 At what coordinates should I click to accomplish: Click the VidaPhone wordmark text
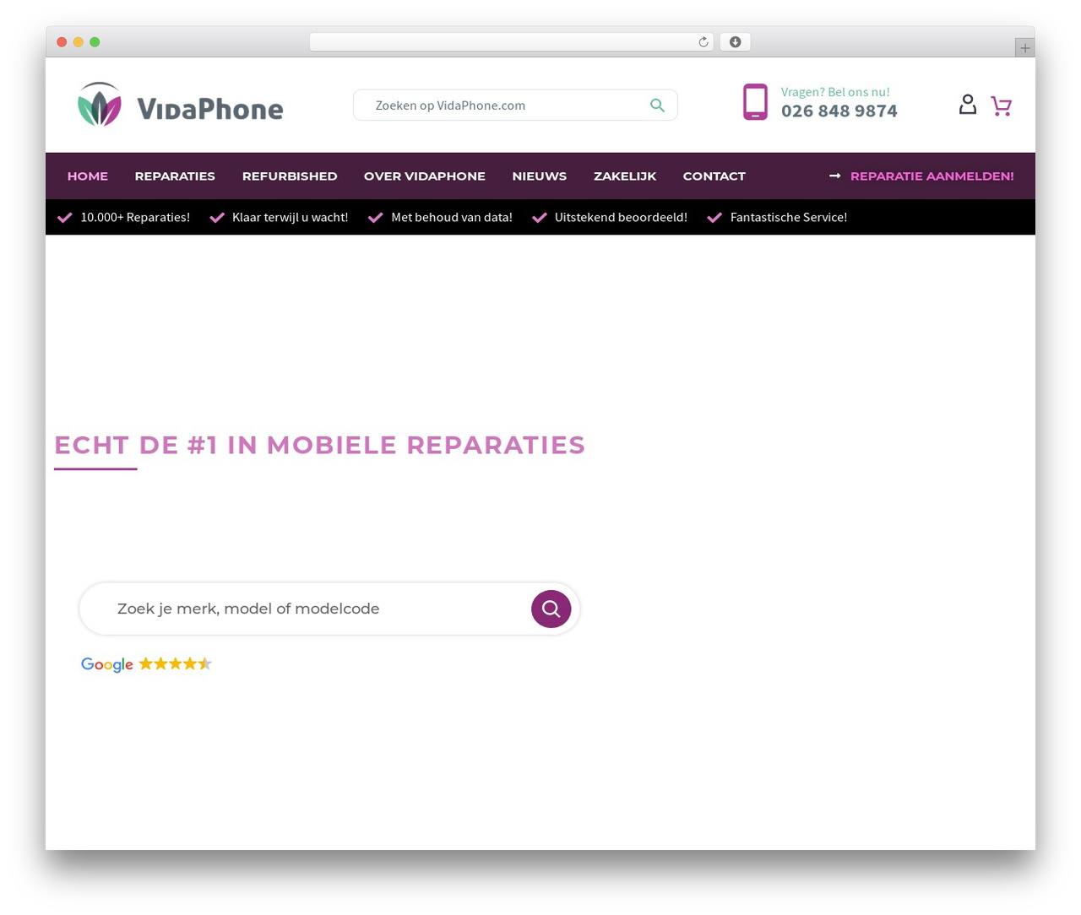210,108
